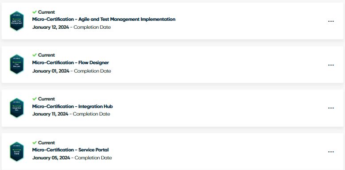Open the three-dot menu for Service Portal

(x=331, y=152)
